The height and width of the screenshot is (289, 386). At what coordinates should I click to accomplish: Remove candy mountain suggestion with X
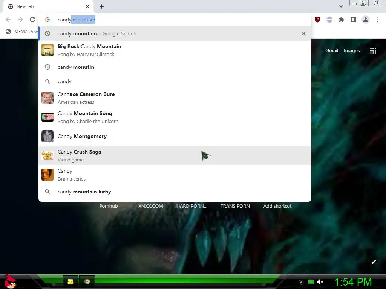(304, 33)
